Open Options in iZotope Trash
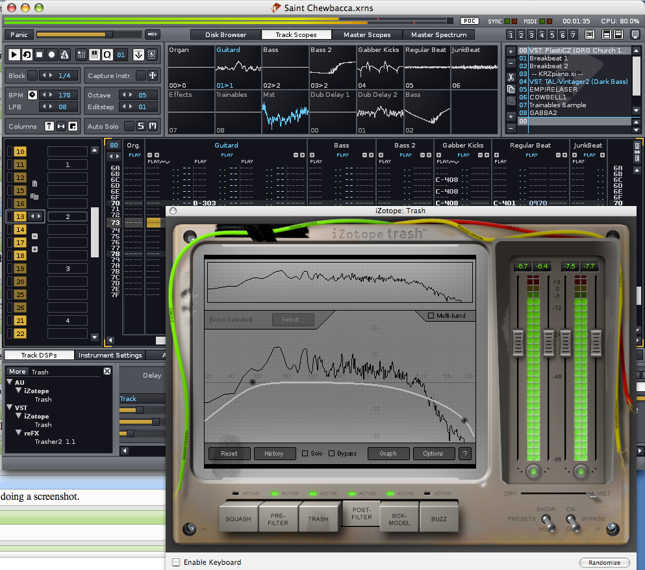Screen dimensions: 645x570 (x=433, y=453)
